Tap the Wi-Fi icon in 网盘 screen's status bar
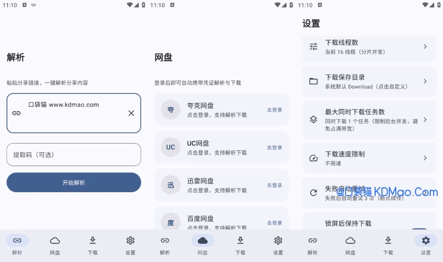Viewport: 443px width, 262px height. [278, 5]
